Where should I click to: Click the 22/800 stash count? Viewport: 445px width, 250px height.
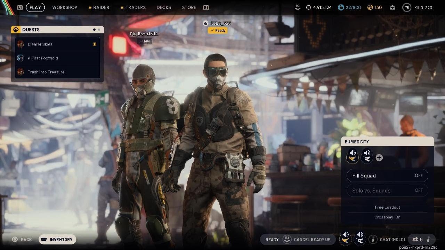[353, 7]
